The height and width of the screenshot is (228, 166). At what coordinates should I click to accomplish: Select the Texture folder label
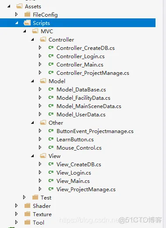click(42, 214)
